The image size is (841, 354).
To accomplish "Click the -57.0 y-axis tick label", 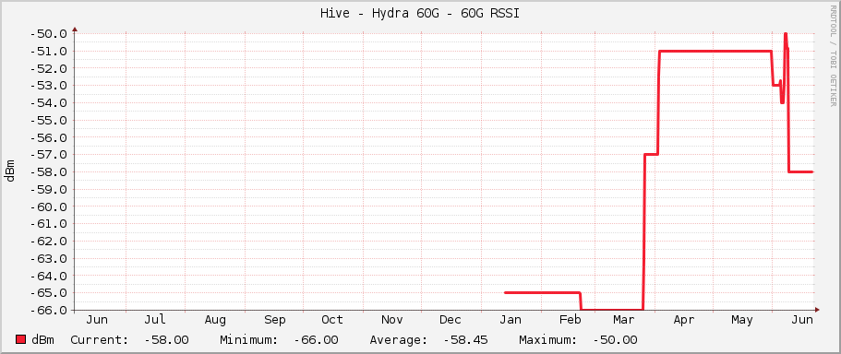I will (49, 155).
